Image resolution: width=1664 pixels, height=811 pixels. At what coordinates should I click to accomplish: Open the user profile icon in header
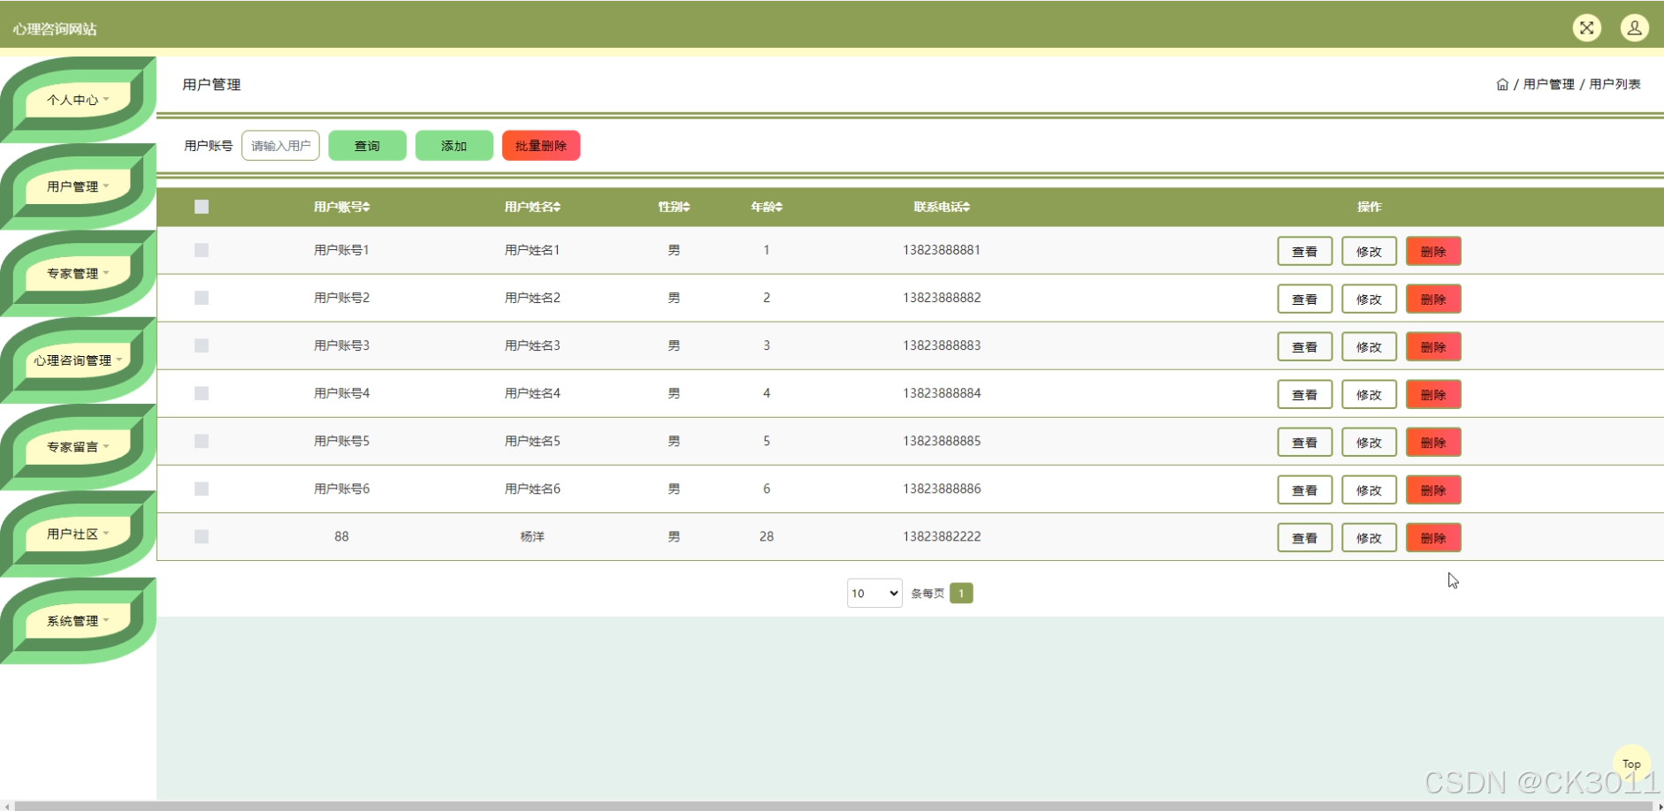pyautogui.click(x=1634, y=27)
